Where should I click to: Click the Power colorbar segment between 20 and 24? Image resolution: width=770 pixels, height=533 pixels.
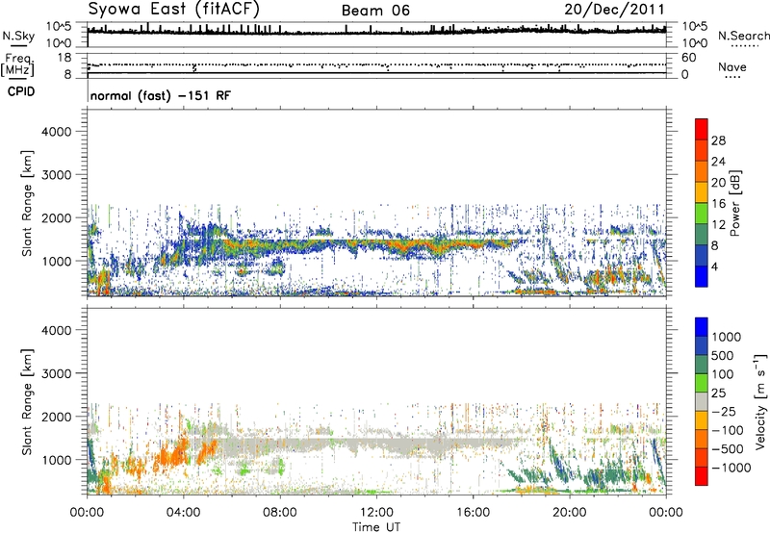point(702,171)
